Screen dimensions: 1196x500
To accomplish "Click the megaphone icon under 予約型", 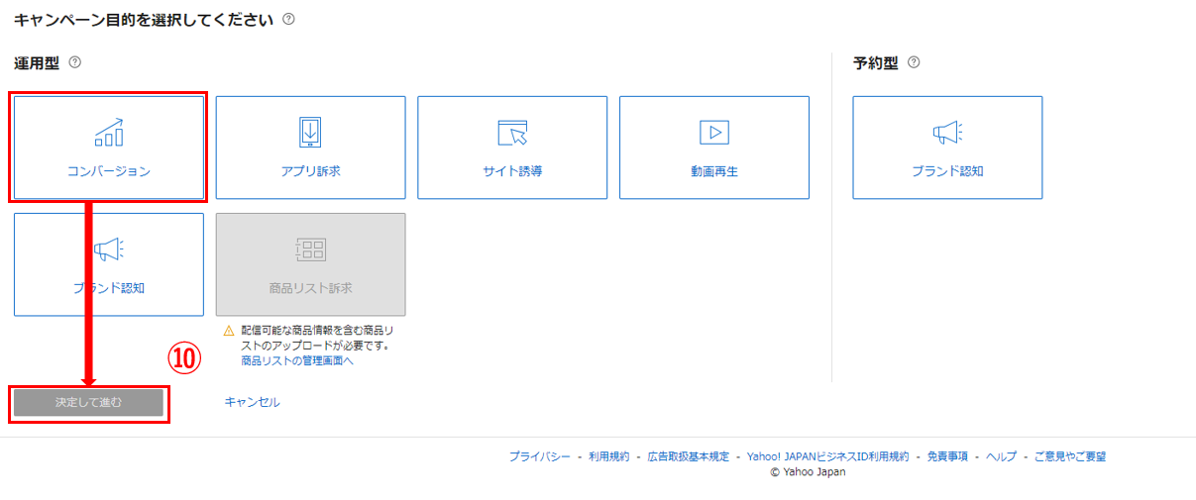I will pos(947,133).
